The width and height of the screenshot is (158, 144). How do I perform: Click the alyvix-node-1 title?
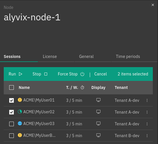pyautogui.click(x=32, y=17)
